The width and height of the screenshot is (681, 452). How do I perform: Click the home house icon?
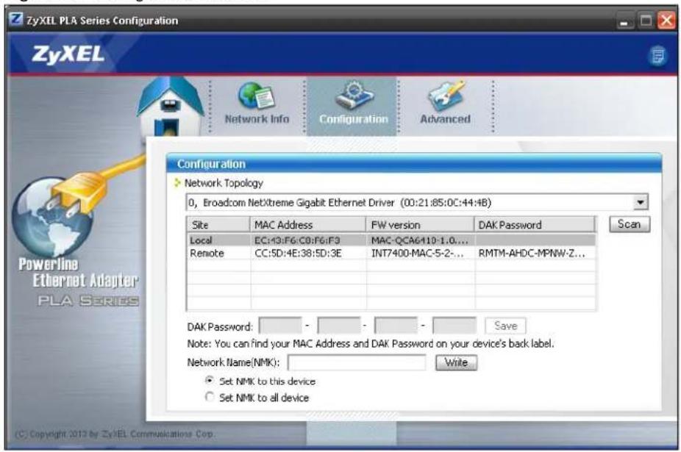coord(171,108)
